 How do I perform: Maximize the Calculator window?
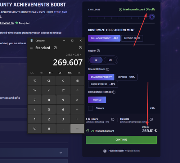click(x=72, y=41)
